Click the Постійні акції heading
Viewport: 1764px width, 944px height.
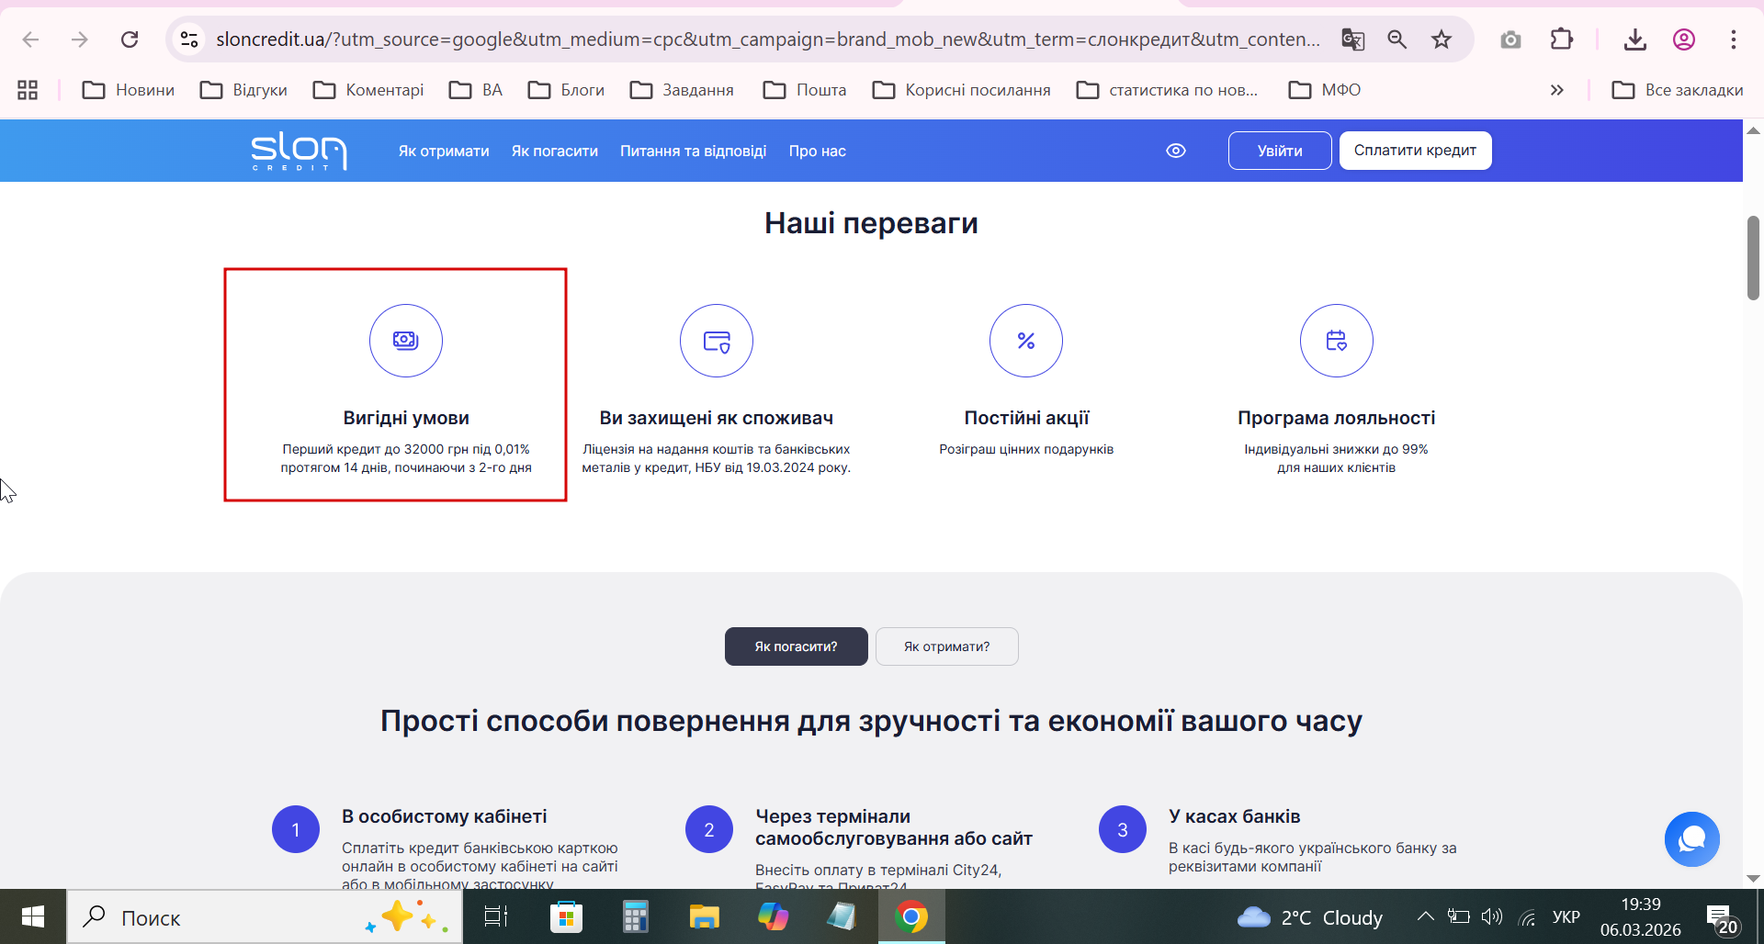click(1026, 418)
